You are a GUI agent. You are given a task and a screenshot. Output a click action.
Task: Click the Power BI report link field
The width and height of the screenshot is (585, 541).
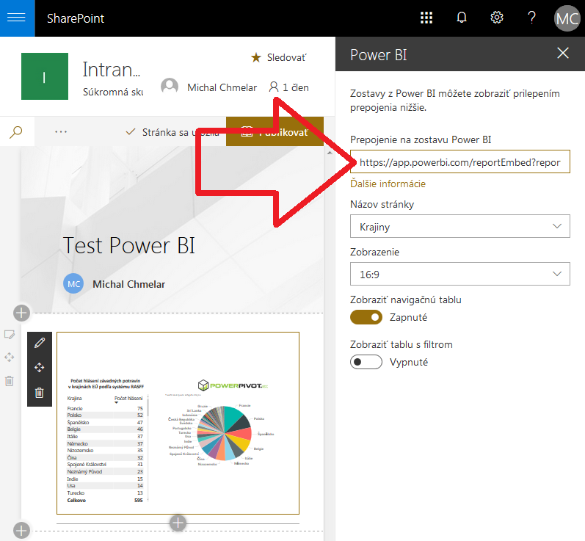(x=460, y=162)
